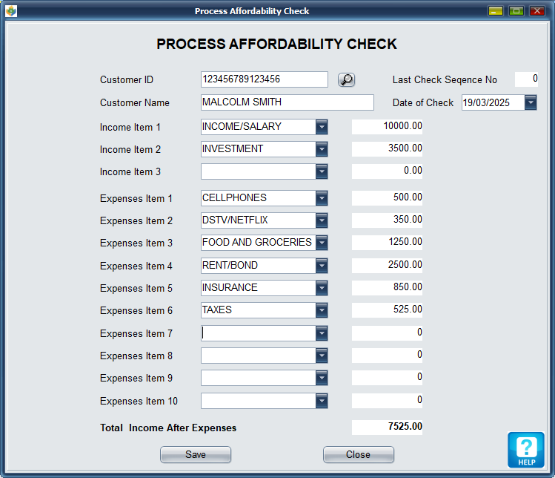555x478 pixels.
Task: Minimize the Process Affordability Check window
Action: (495, 11)
